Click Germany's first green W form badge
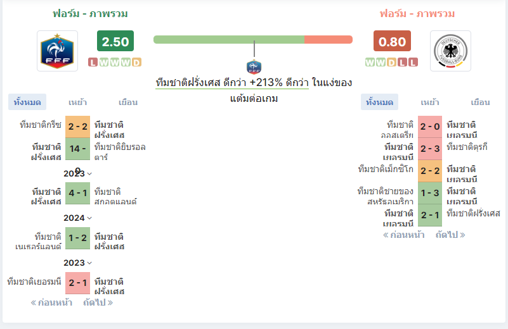 pyautogui.click(x=370, y=62)
